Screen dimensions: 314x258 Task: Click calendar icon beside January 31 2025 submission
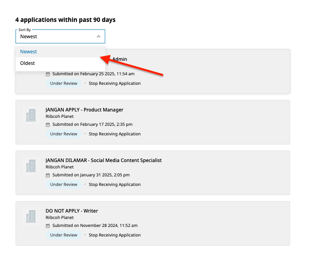48,175
